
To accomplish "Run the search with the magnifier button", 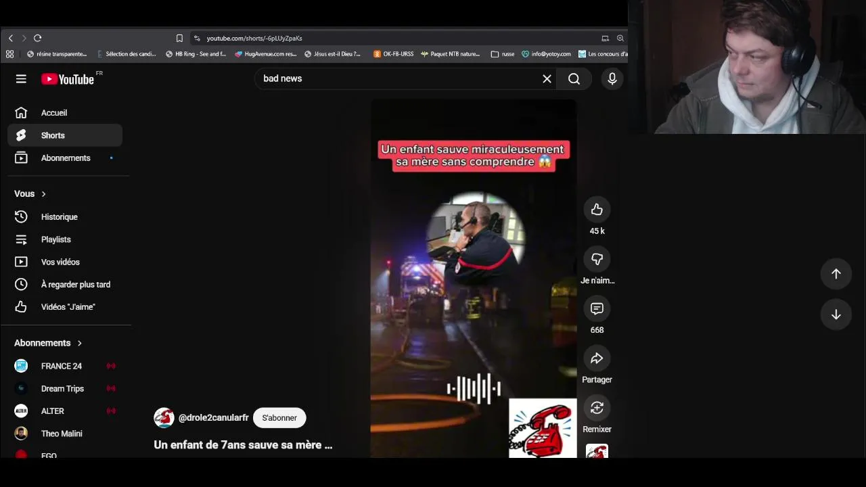I will pos(574,79).
